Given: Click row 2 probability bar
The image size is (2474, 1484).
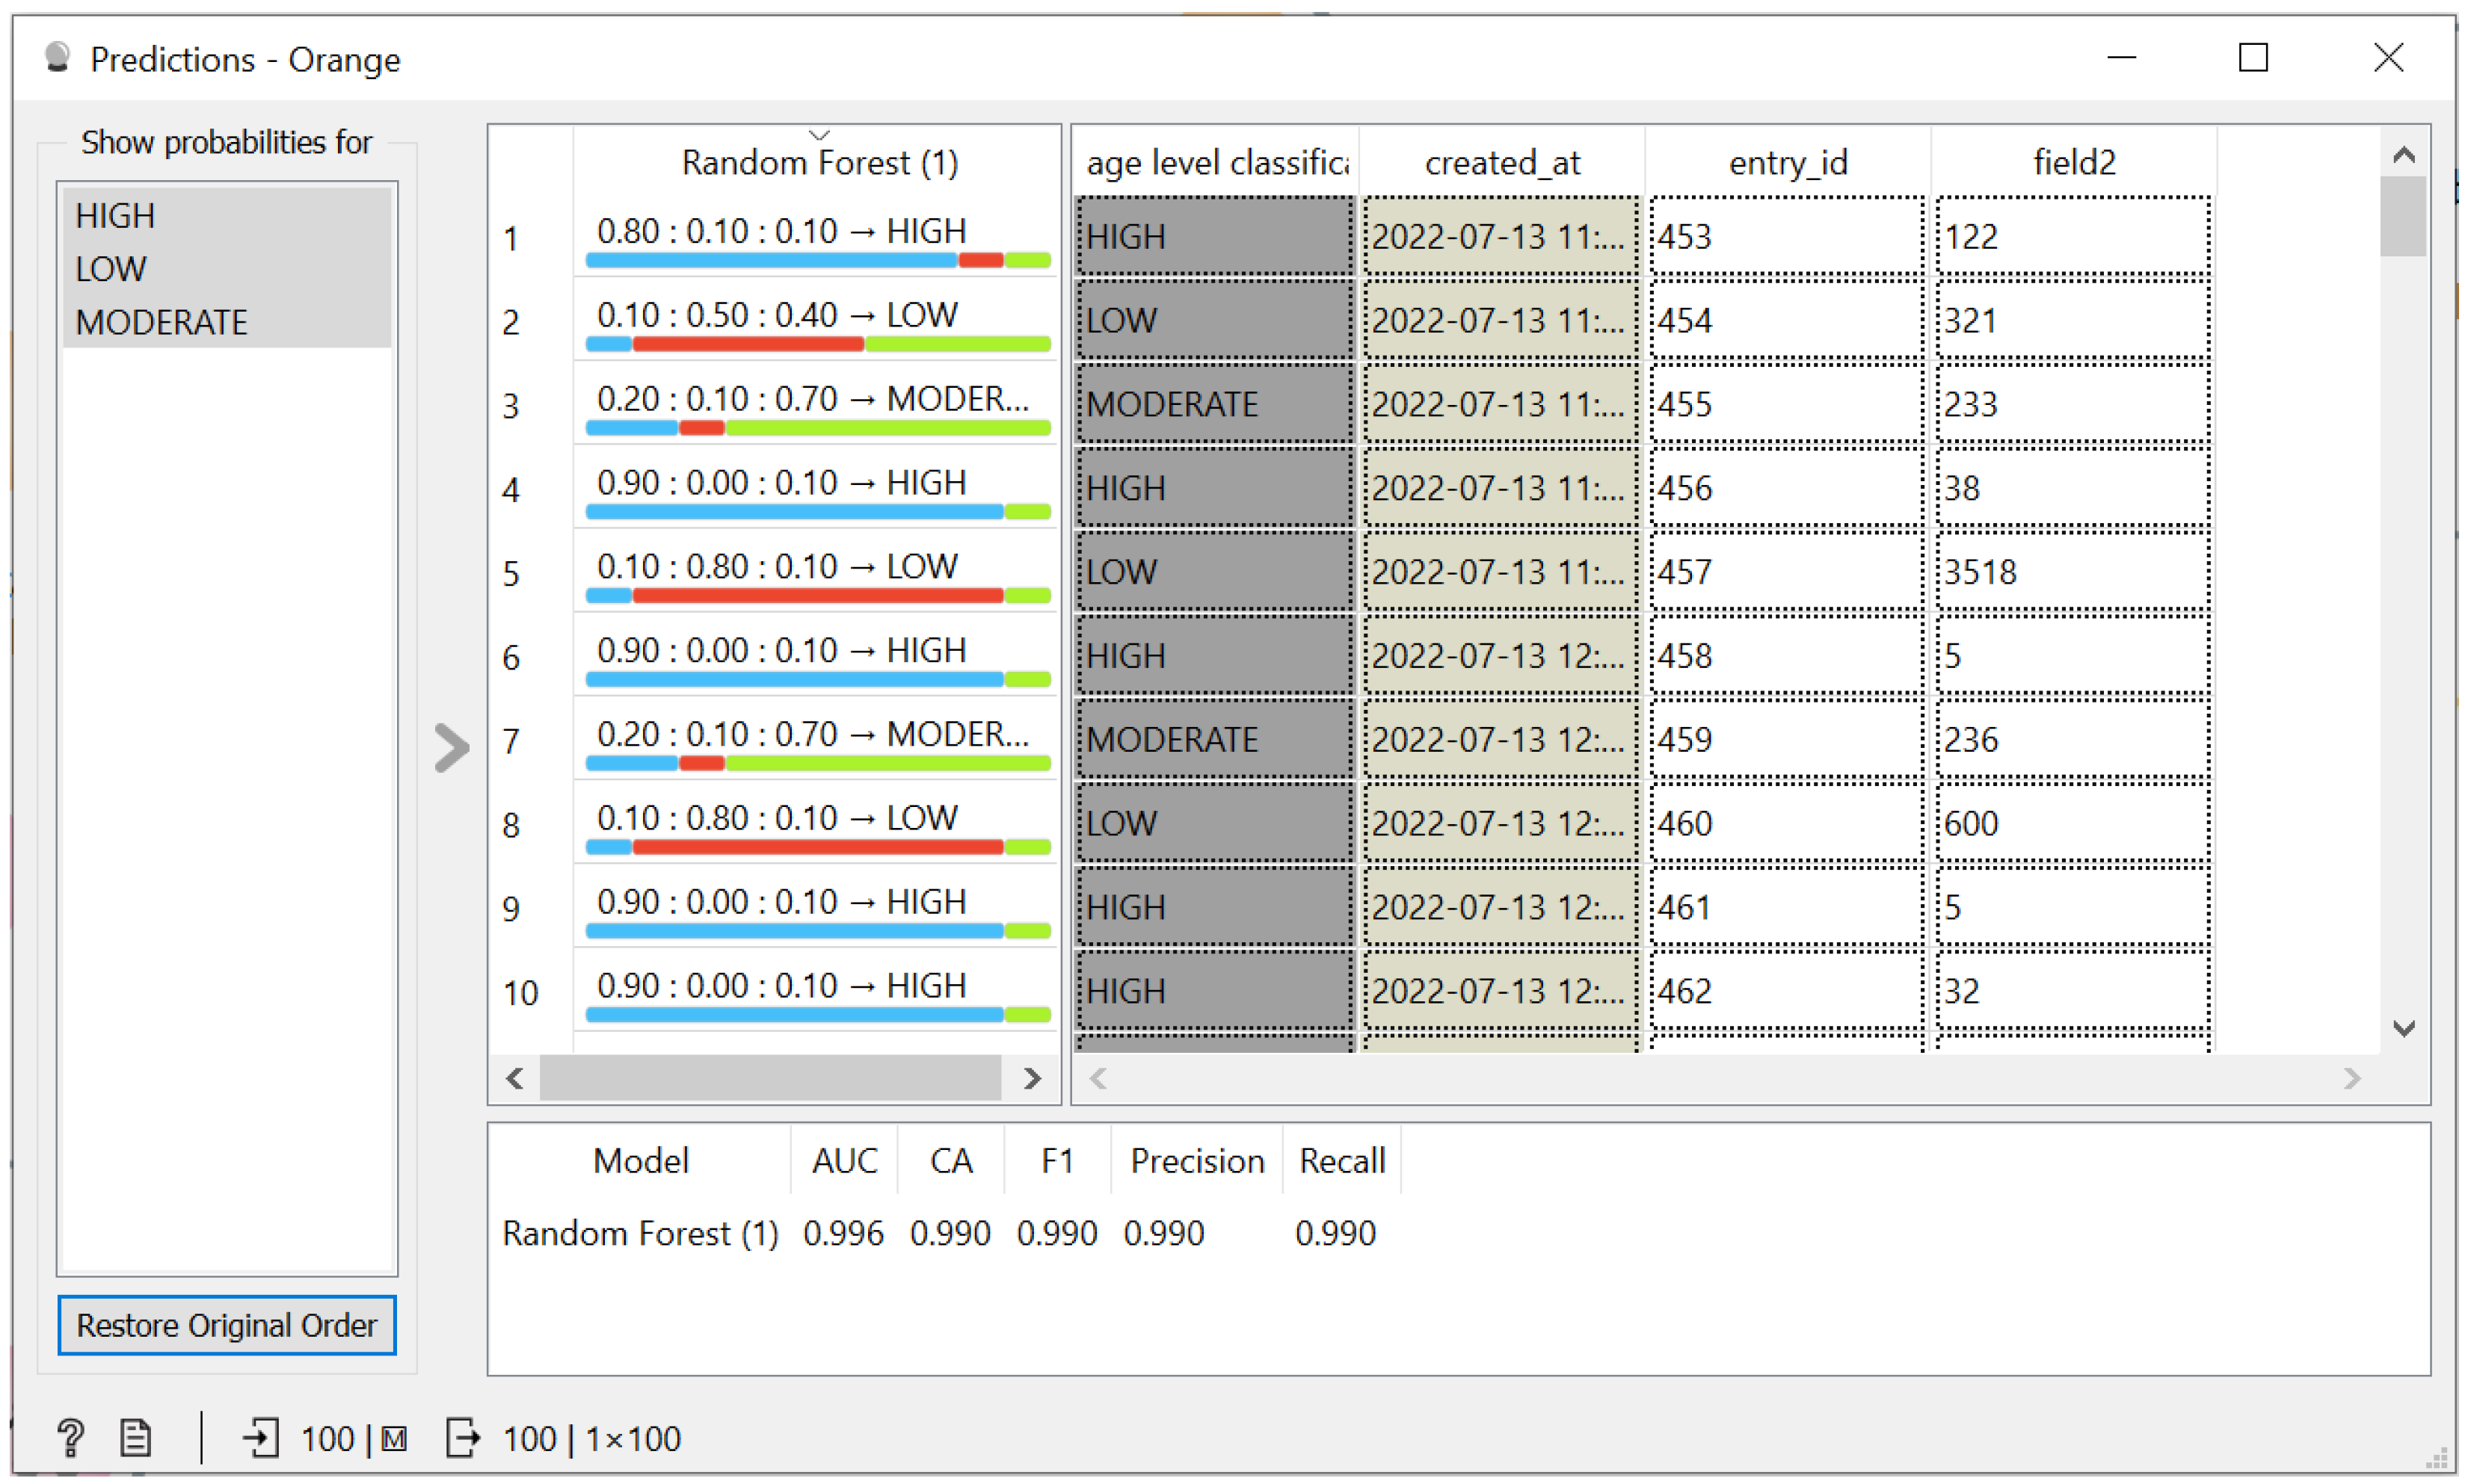Looking at the screenshot, I should pyautogui.click(x=817, y=344).
